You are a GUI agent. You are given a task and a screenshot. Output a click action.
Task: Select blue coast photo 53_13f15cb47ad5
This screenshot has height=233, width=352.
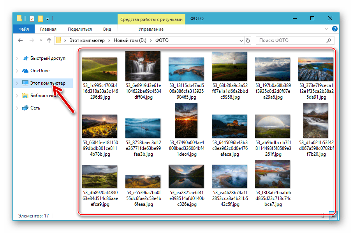tap(186, 69)
